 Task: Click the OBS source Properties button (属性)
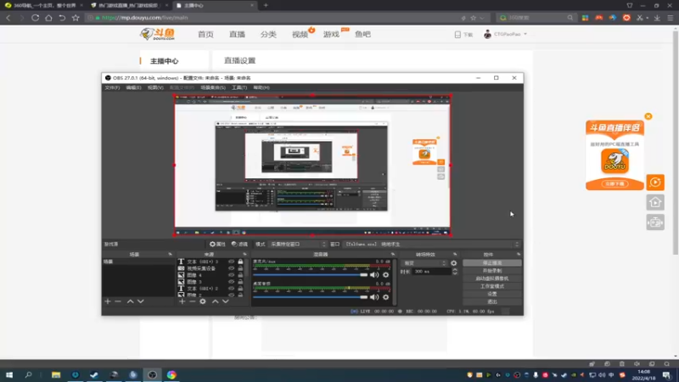point(217,244)
